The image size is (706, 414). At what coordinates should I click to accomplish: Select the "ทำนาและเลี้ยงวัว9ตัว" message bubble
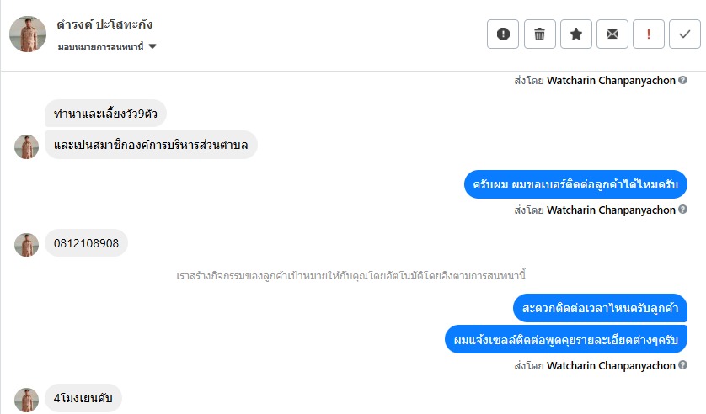pyautogui.click(x=105, y=112)
